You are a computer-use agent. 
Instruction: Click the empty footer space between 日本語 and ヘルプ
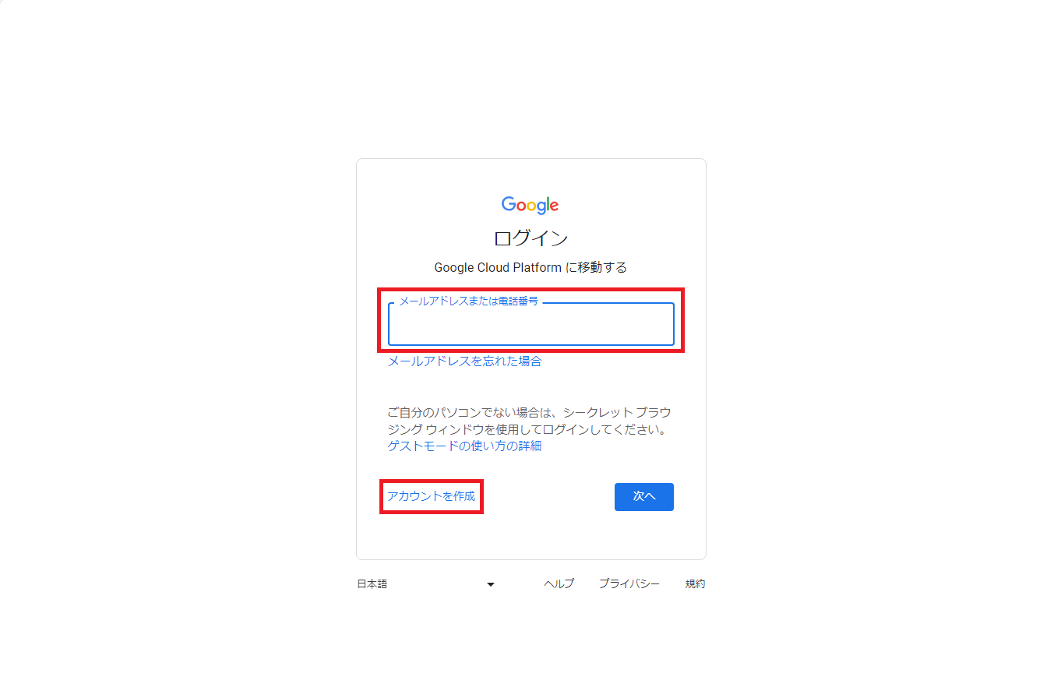[520, 584]
